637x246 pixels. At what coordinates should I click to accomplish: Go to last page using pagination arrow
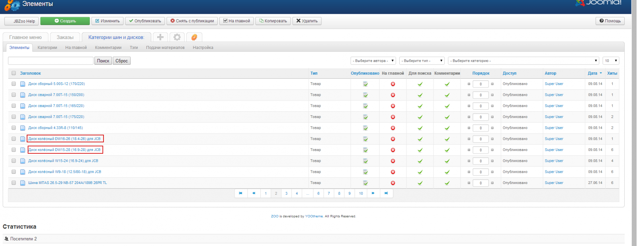coord(386,193)
